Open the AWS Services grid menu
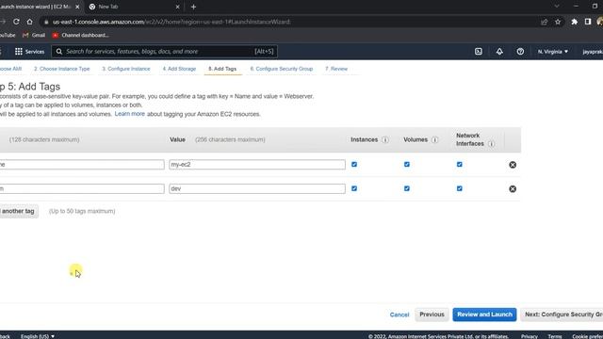The height and width of the screenshot is (339, 603). coord(29,52)
